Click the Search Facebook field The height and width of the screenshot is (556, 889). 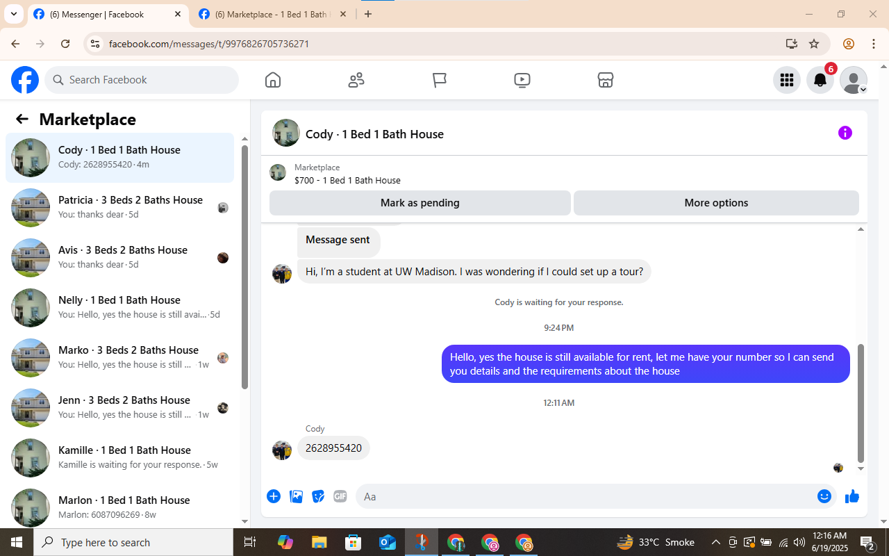point(142,80)
